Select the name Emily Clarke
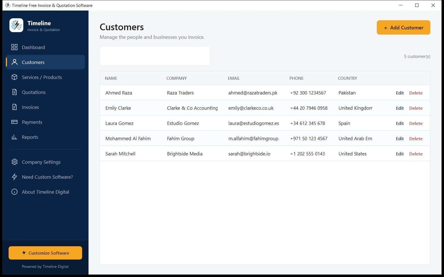 (x=118, y=108)
